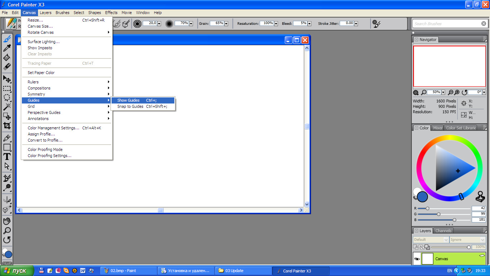Switch to the Channels tab
The height and width of the screenshot is (276, 490).
click(443, 231)
